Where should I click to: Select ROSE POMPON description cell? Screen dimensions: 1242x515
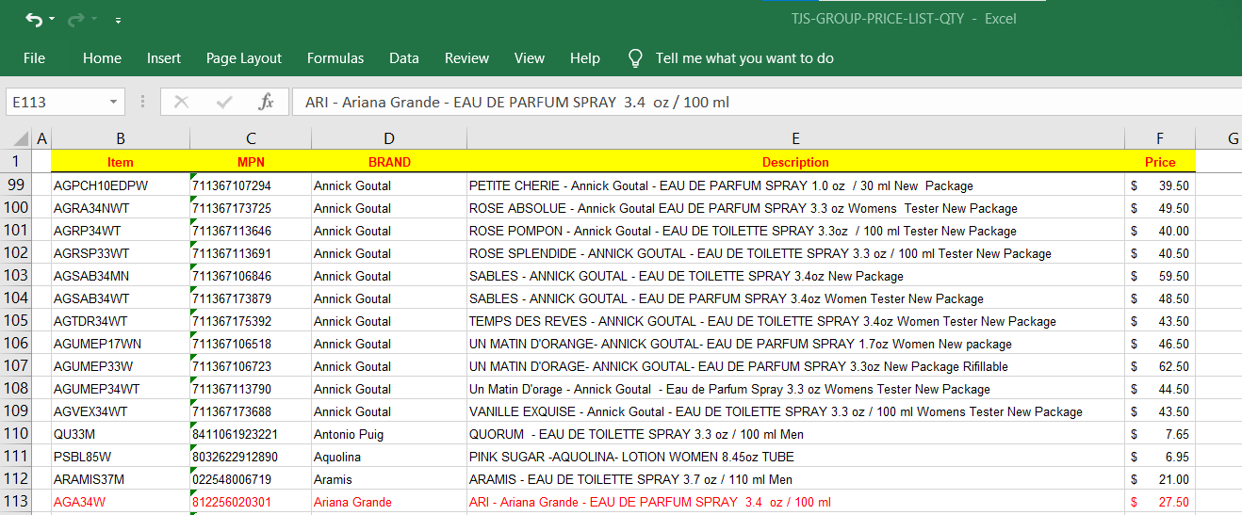(x=795, y=231)
